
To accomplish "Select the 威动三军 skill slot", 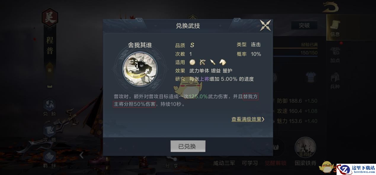I will click(x=224, y=163).
